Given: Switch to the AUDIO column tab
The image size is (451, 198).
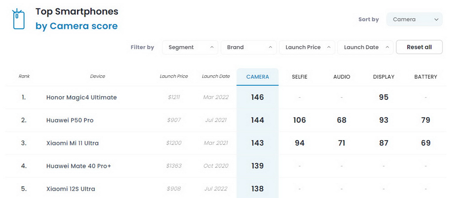Looking at the screenshot, I should 342,77.
